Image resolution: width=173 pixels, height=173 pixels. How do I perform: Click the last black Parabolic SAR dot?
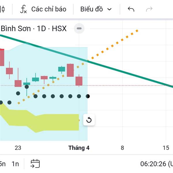[88, 96]
